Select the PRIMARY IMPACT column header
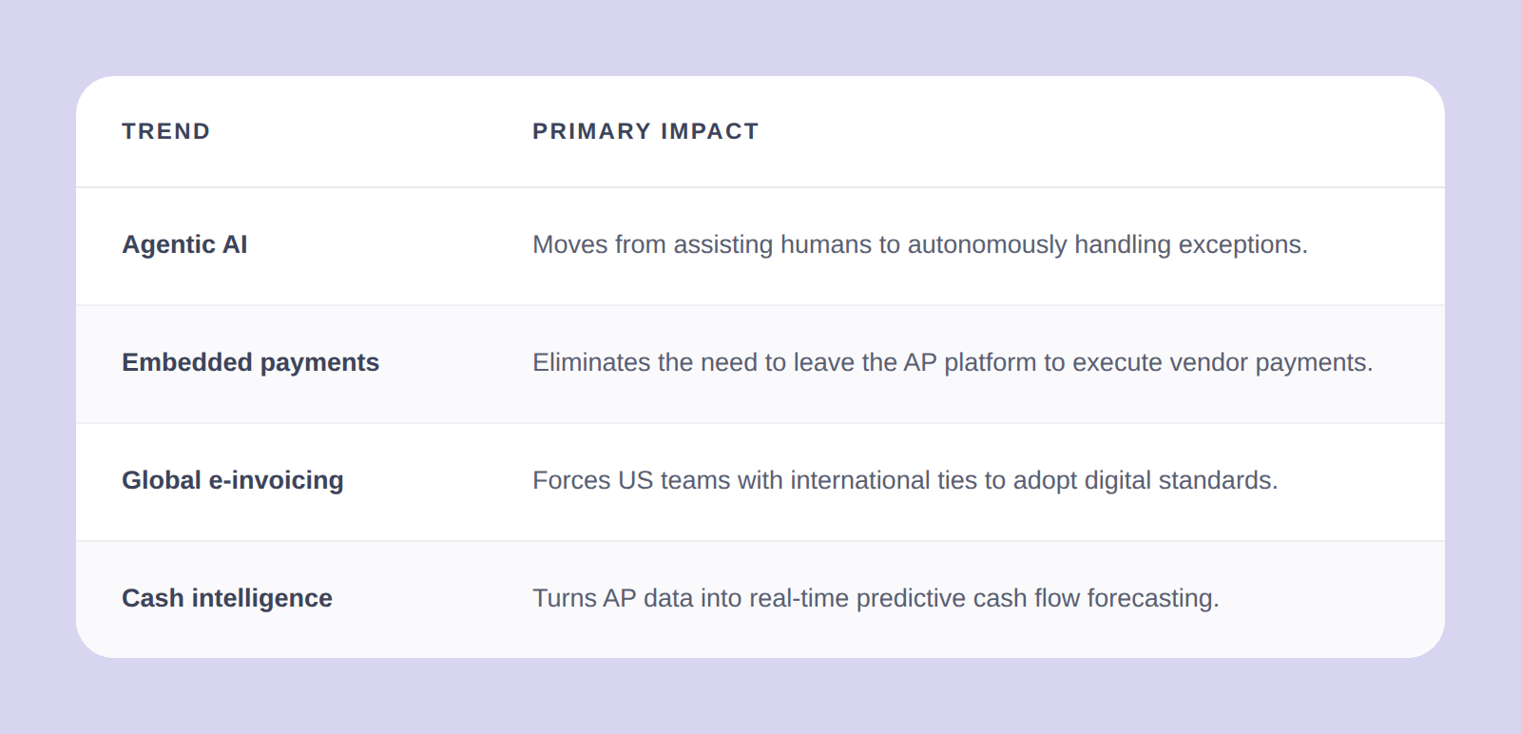1521x734 pixels. (645, 131)
